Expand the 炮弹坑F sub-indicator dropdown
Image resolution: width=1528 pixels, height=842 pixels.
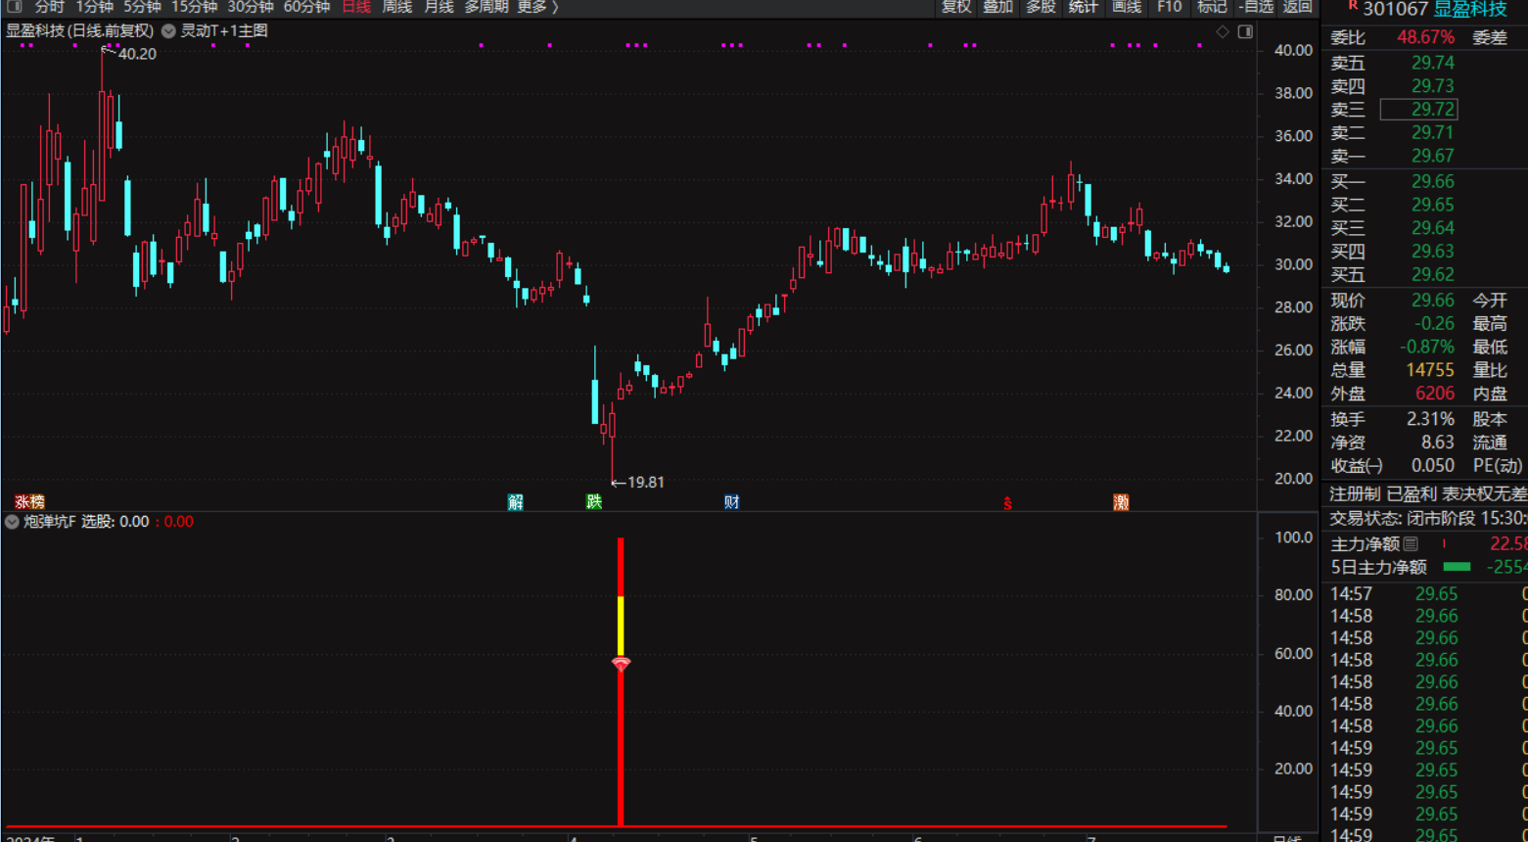12,522
